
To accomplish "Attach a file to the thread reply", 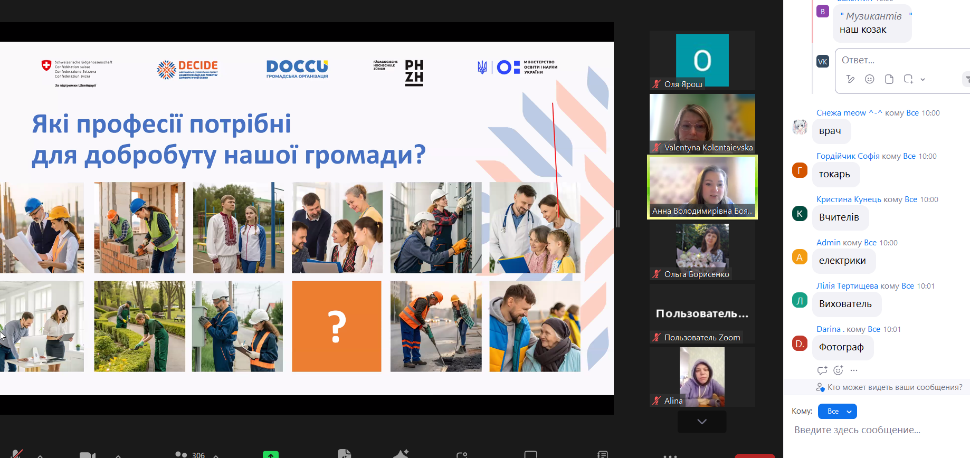I will 889,79.
